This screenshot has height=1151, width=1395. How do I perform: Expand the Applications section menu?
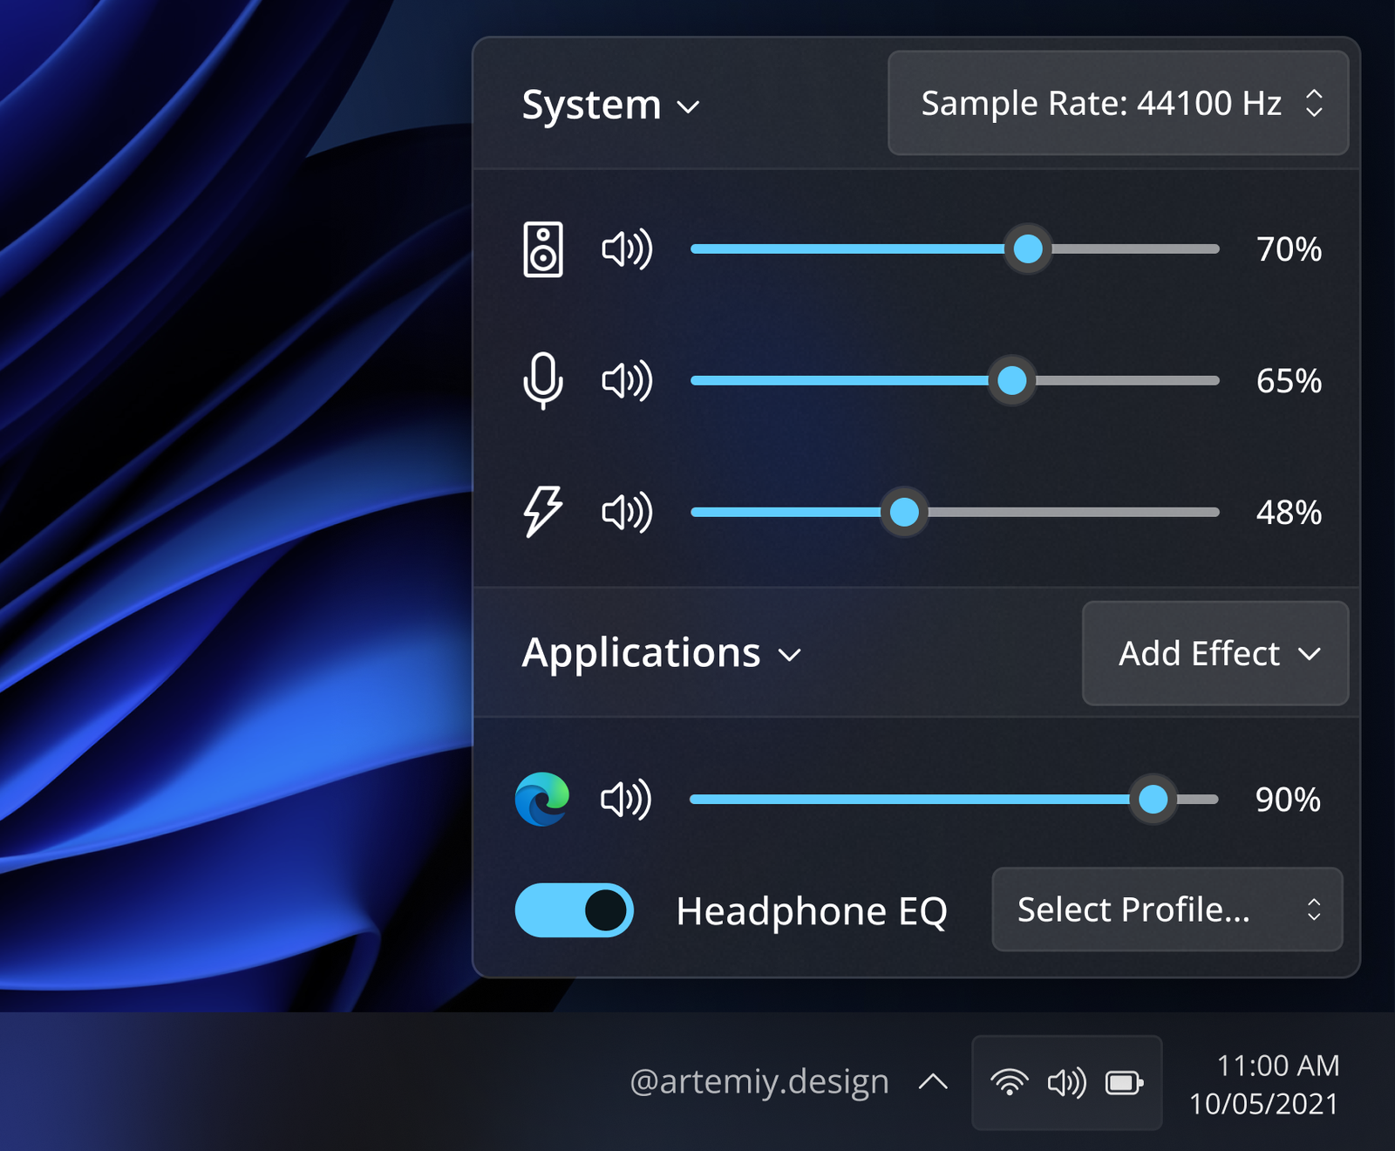click(x=661, y=653)
